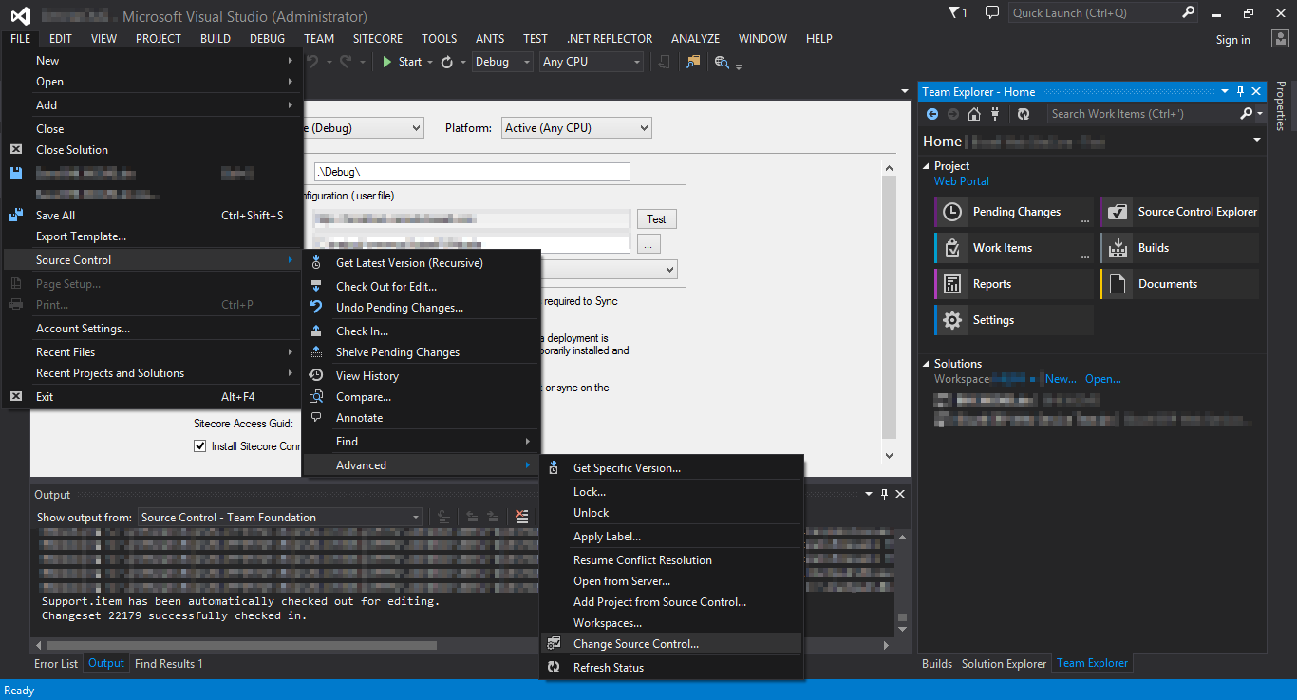Click the Search Work Items input box
The height and width of the screenshot is (700, 1297).
1143,114
